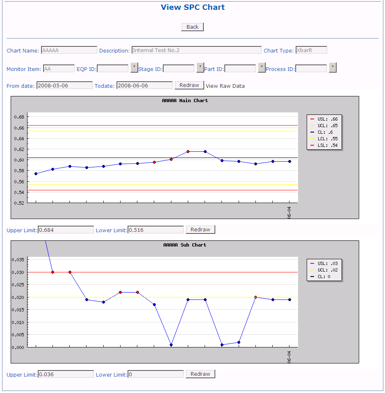
Task: Click the Back button
Action: (x=192, y=27)
